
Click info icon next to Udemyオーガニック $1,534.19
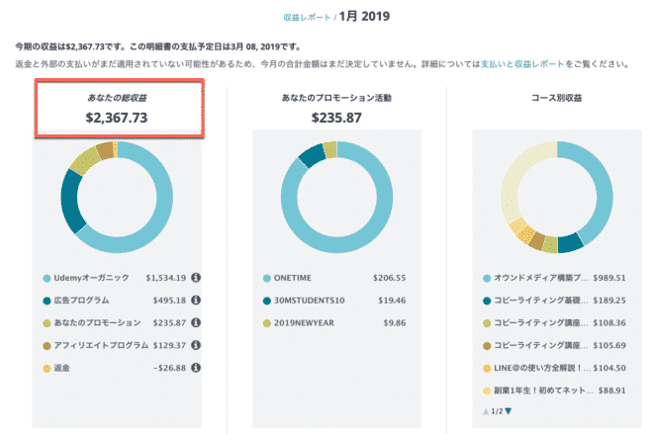click(x=196, y=278)
